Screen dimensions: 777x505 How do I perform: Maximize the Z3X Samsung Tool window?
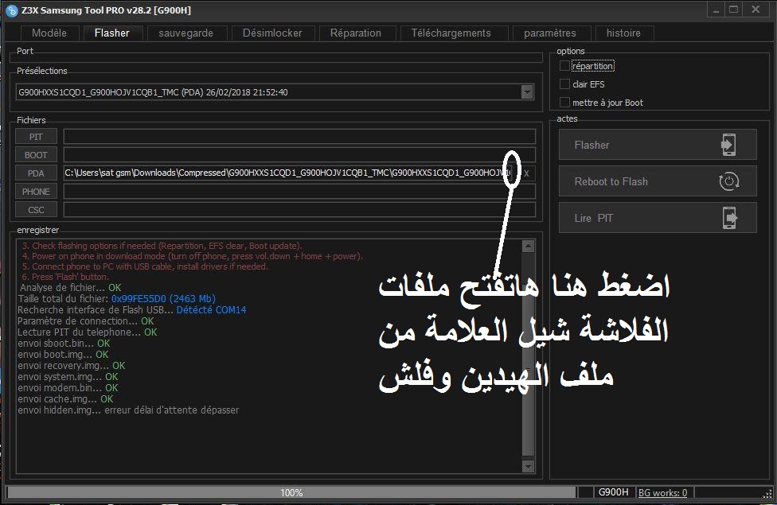(734, 10)
